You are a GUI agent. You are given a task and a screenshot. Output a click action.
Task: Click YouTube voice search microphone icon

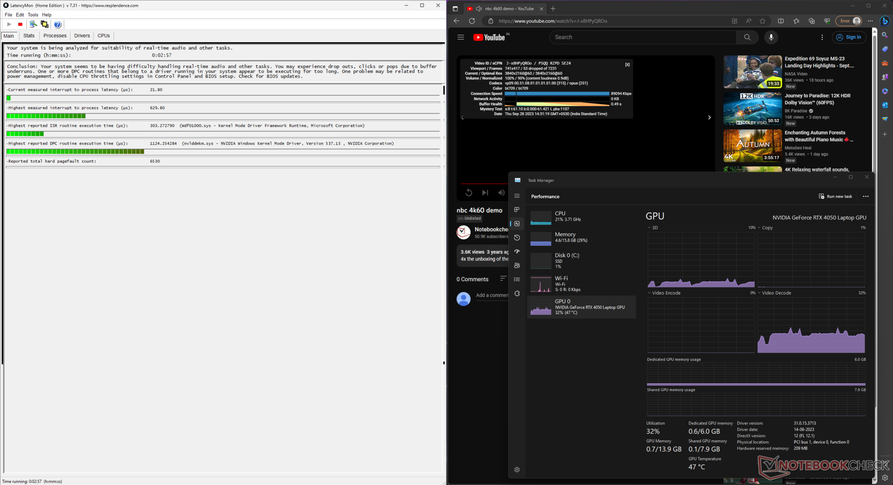771,37
